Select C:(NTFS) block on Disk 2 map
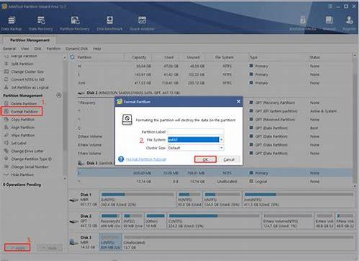Image resolution: width=360 pixels, height=261 pixels. pos(214,221)
